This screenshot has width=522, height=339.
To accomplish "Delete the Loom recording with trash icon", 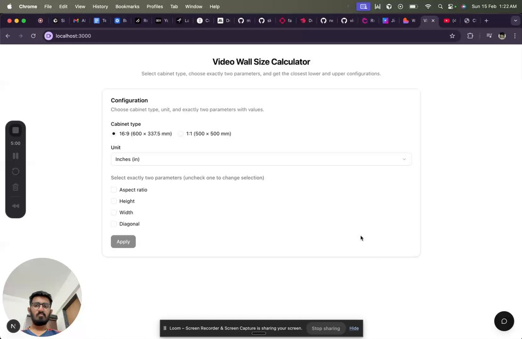I will (x=16, y=187).
